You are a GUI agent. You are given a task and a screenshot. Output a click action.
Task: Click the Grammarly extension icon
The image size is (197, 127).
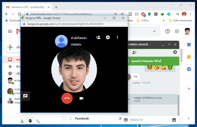tap(169, 14)
